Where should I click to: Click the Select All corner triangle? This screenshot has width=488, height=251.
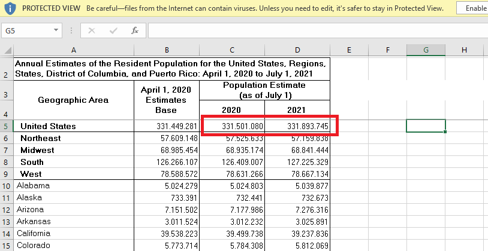click(x=7, y=51)
